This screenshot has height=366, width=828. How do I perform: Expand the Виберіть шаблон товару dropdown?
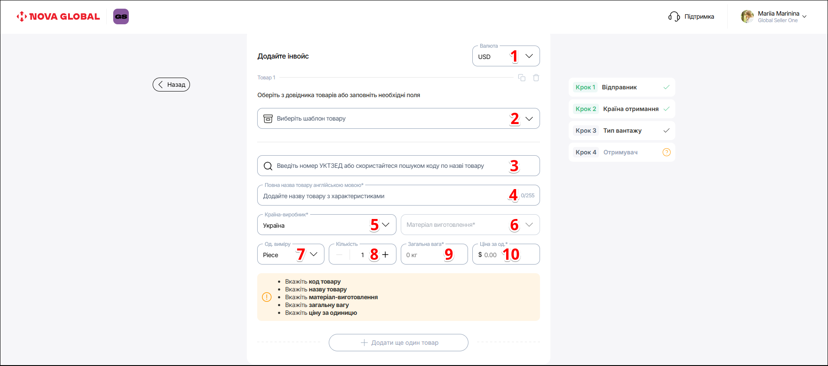[x=529, y=118]
